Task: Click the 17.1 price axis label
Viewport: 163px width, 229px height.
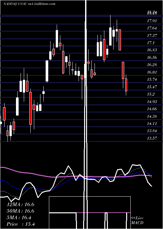Action: pyautogui.click(x=151, y=43)
